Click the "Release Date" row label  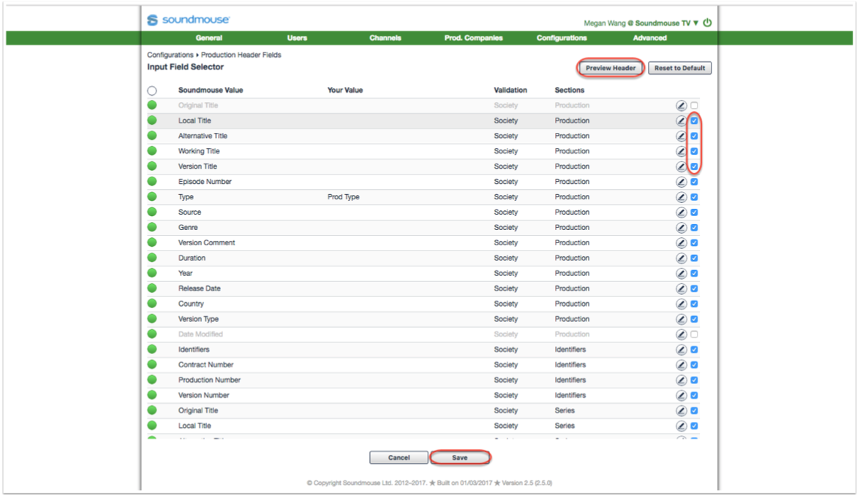[200, 288]
